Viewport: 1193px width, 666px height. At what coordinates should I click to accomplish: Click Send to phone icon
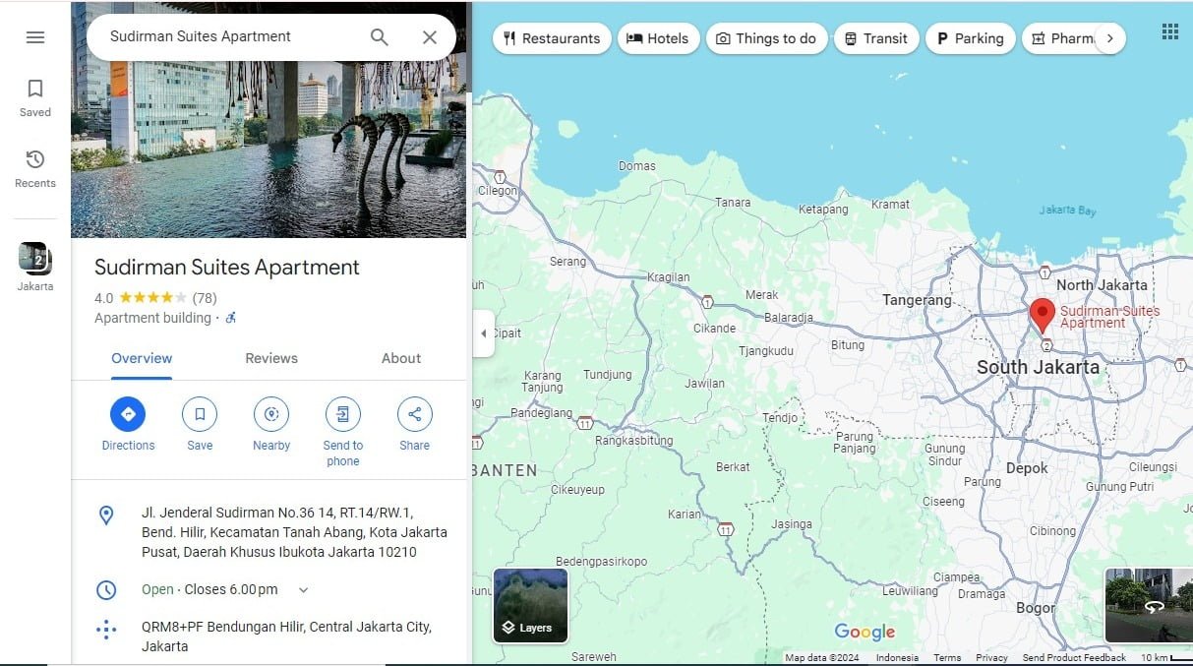pyautogui.click(x=342, y=414)
